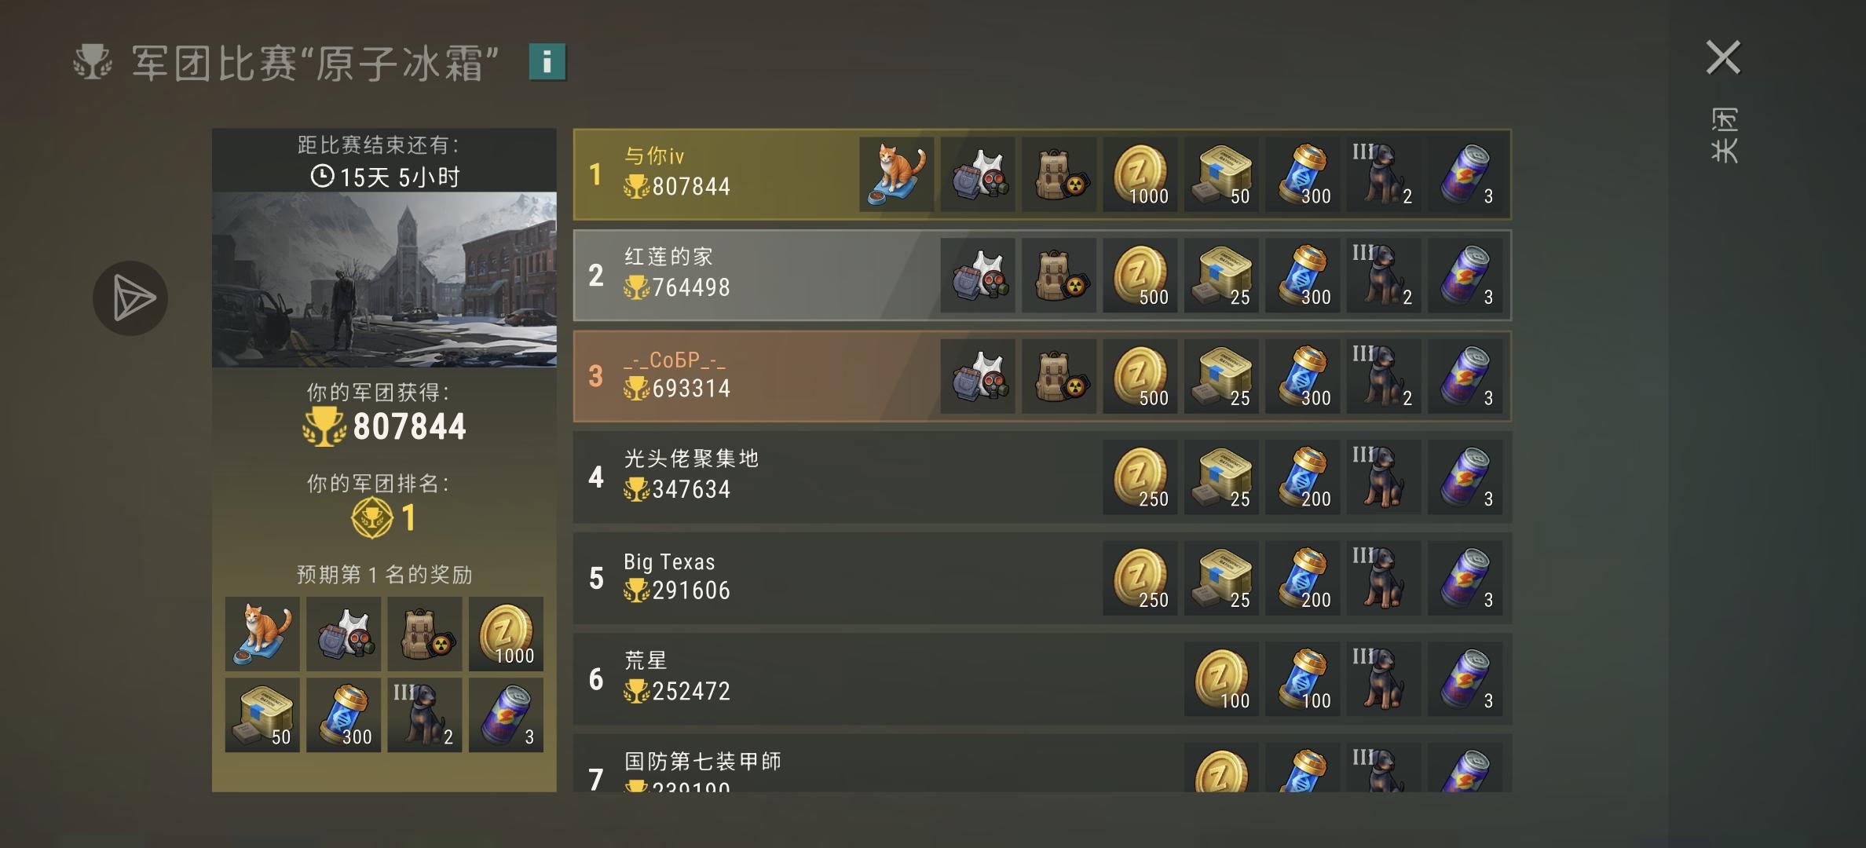Open the competition info icon
Image resolution: width=1866 pixels, height=848 pixels.
tap(547, 62)
